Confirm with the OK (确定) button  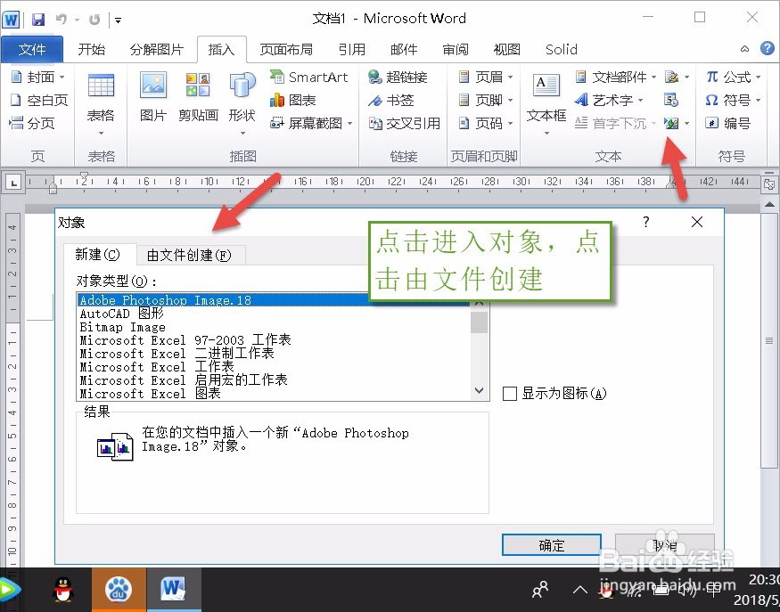tap(552, 545)
